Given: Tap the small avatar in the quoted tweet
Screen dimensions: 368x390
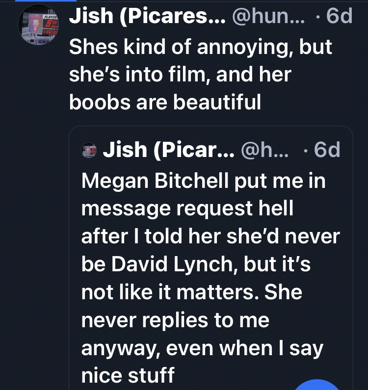Looking at the screenshot, I should (x=89, y=150).
